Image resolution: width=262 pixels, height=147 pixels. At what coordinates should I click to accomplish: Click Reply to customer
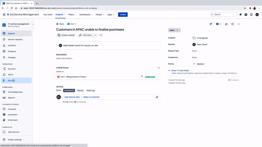click(91, 97)
